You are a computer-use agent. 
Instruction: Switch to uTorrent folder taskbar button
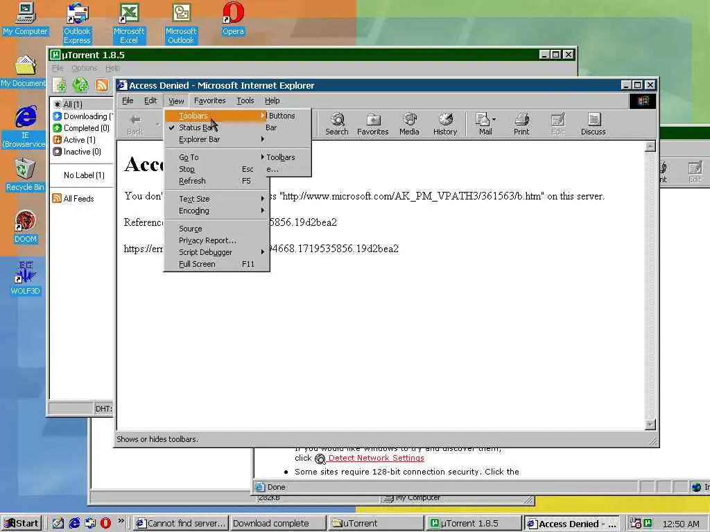[375, 524]
